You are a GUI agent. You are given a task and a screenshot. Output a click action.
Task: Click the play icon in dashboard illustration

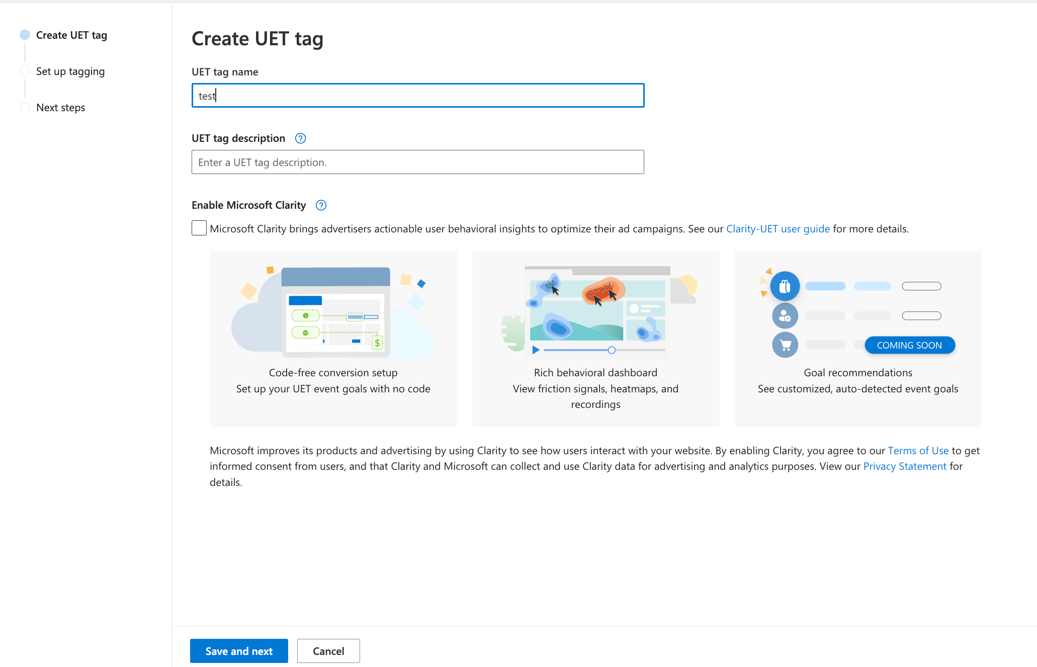pos(536,350)
